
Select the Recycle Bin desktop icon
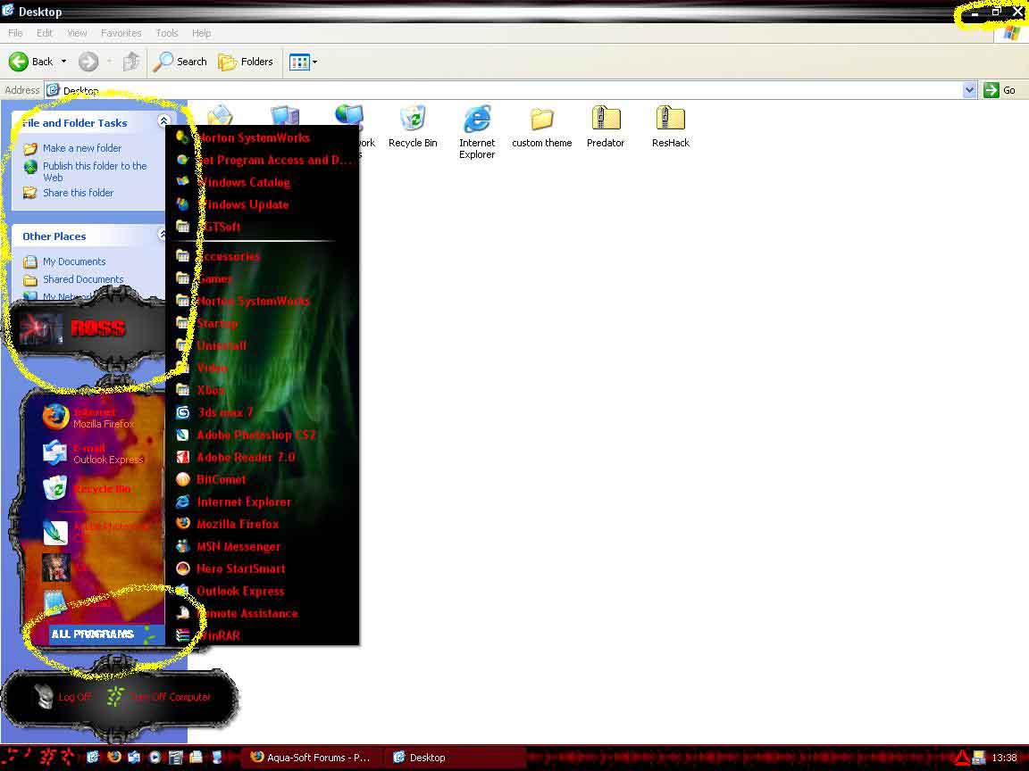coord(413,126)
